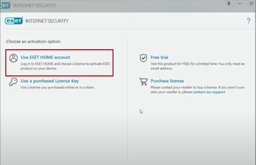This screenshot has width=256, height=165.
Task: Click 'Please contact your reseller' description text
Action: pos(197,90)
